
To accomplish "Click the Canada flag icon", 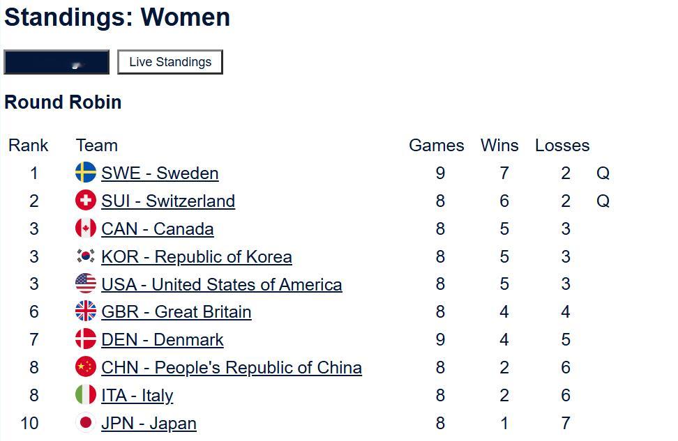I will 86,229.
